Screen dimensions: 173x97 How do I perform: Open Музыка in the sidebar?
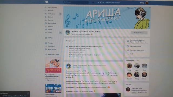point(51,26)
